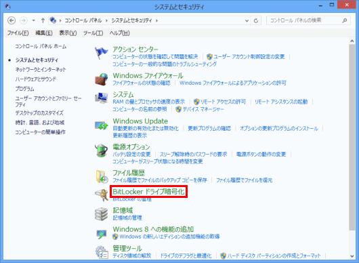Open the System computer monitor icon
Screen dimensions: 359x263
[x=101, y=98]
